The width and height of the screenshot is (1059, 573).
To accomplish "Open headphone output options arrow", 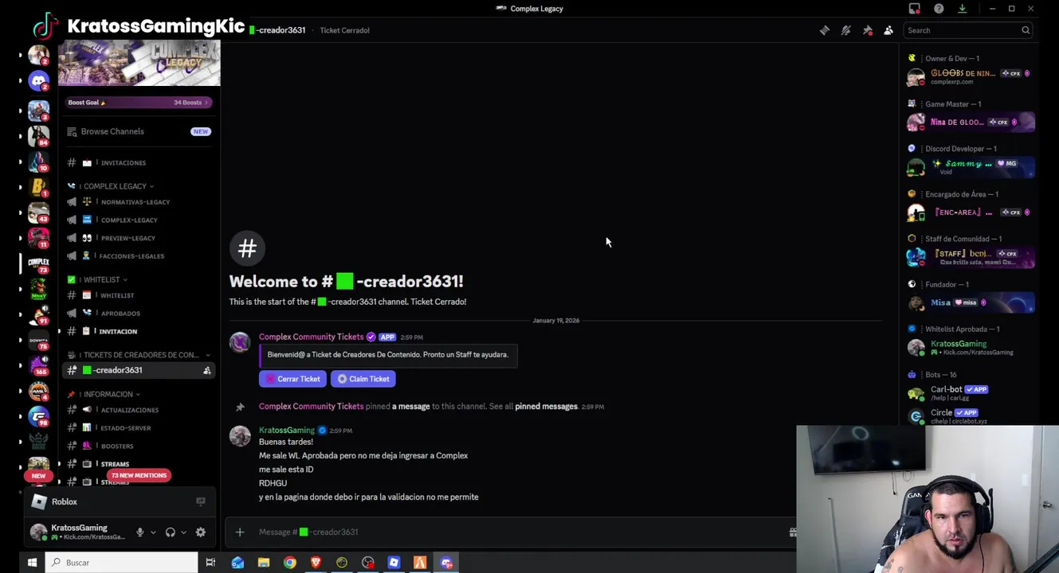I will [183, 532].
